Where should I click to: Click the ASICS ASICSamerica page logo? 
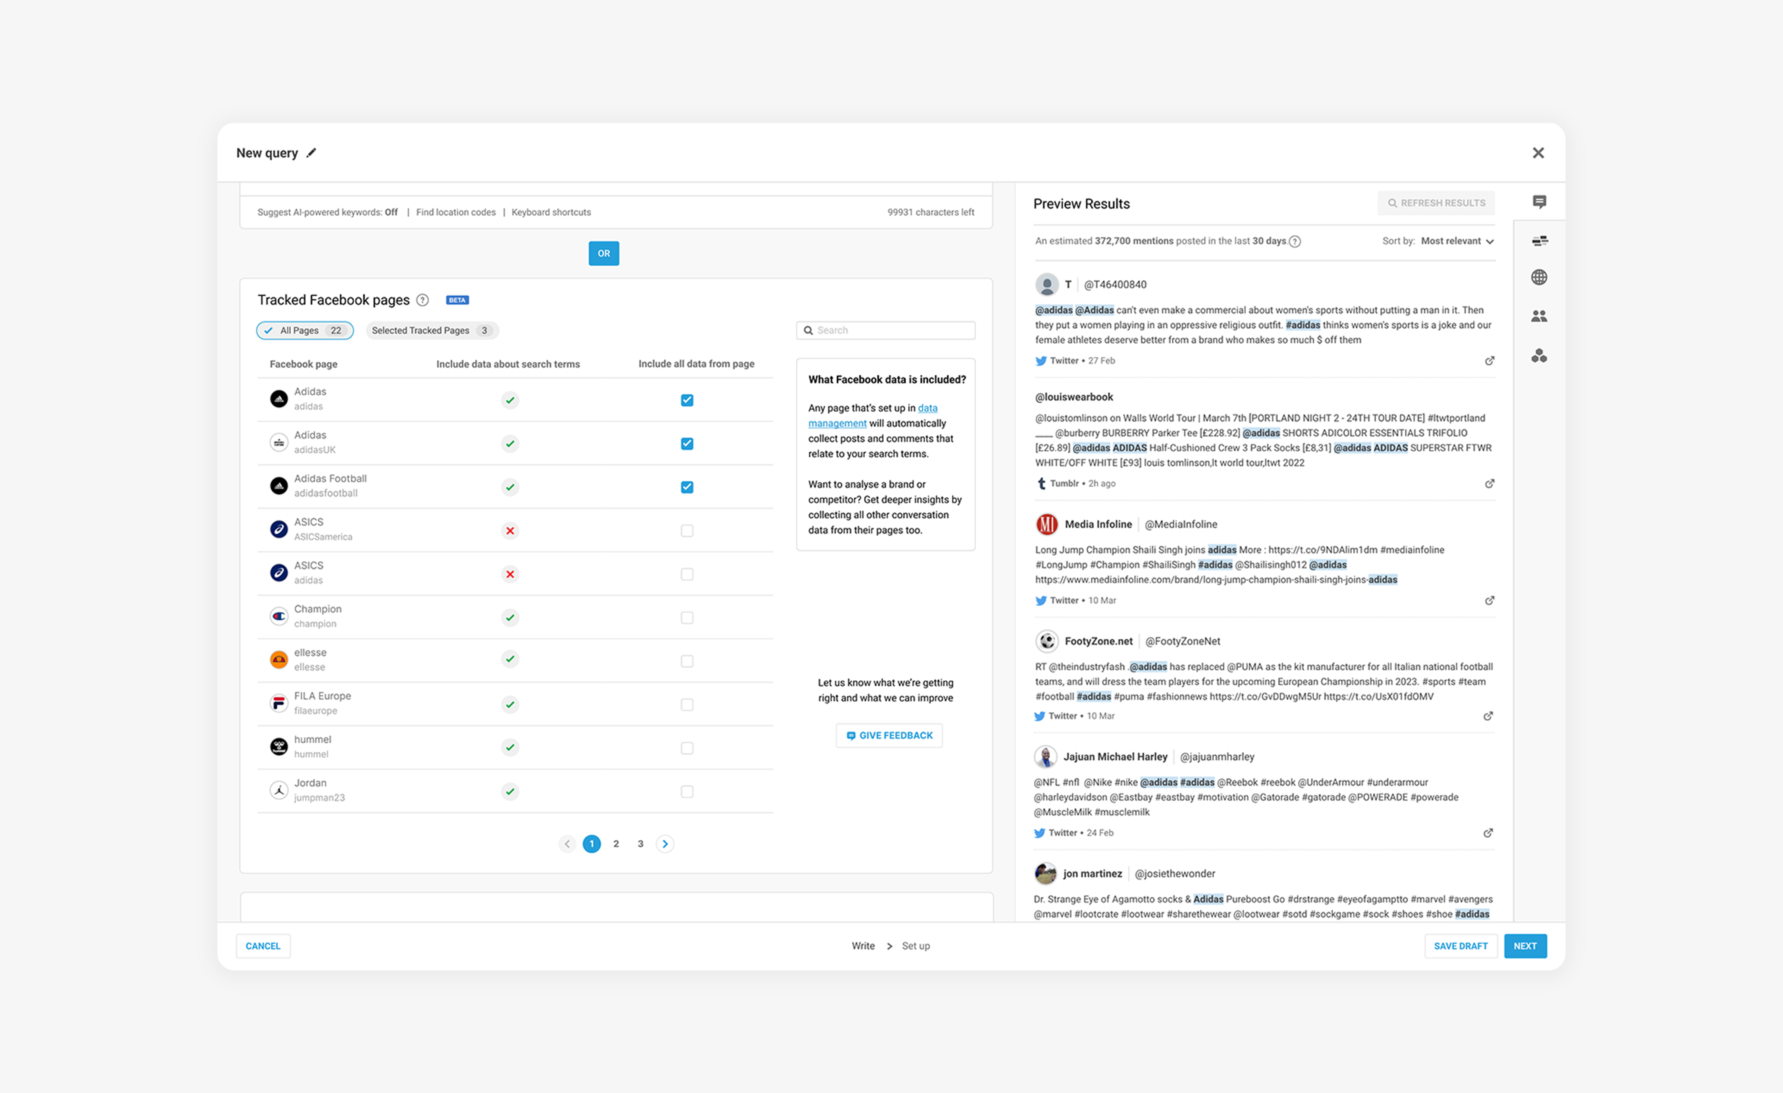(279, 529)
